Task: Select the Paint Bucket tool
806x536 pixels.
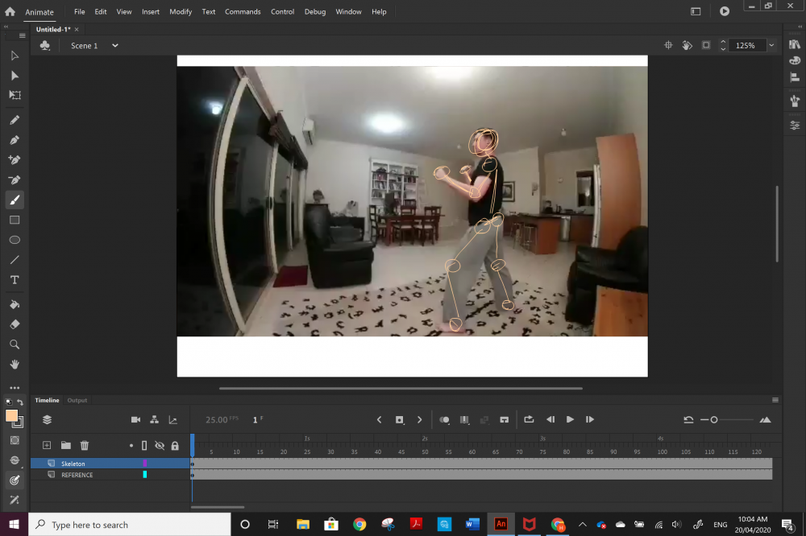Action: point(15,304)
